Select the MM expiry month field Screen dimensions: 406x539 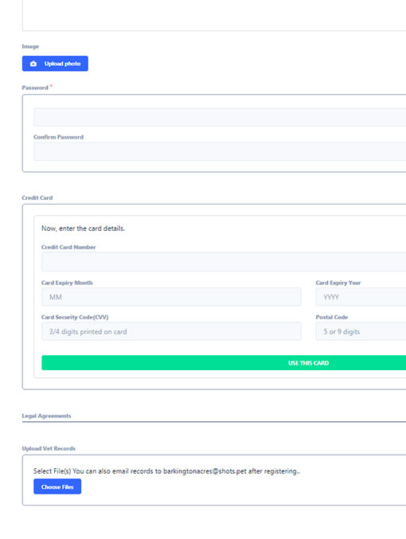point(171,297)
